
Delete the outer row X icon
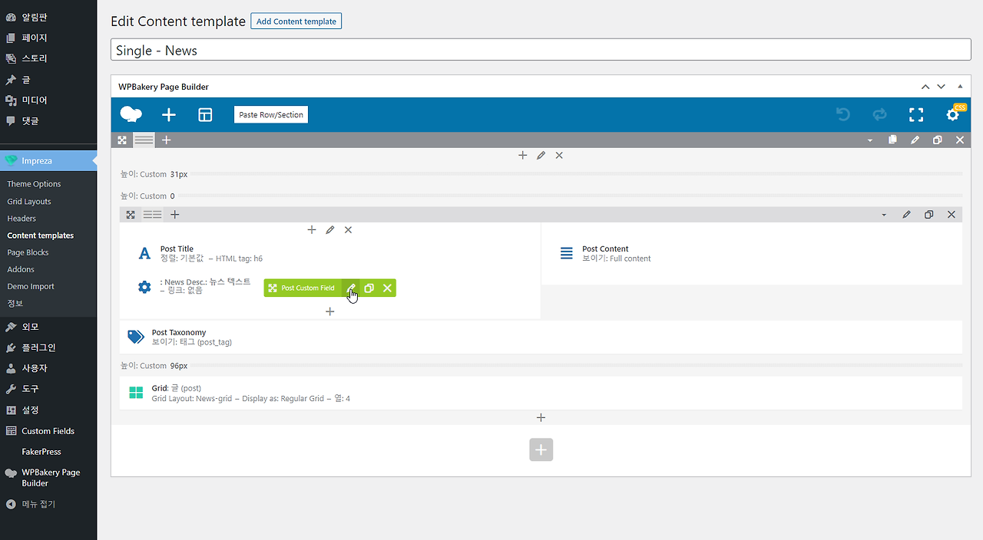click(960, 140)
